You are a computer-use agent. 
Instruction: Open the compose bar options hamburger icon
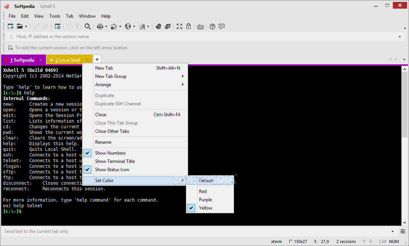pos(403,231)
